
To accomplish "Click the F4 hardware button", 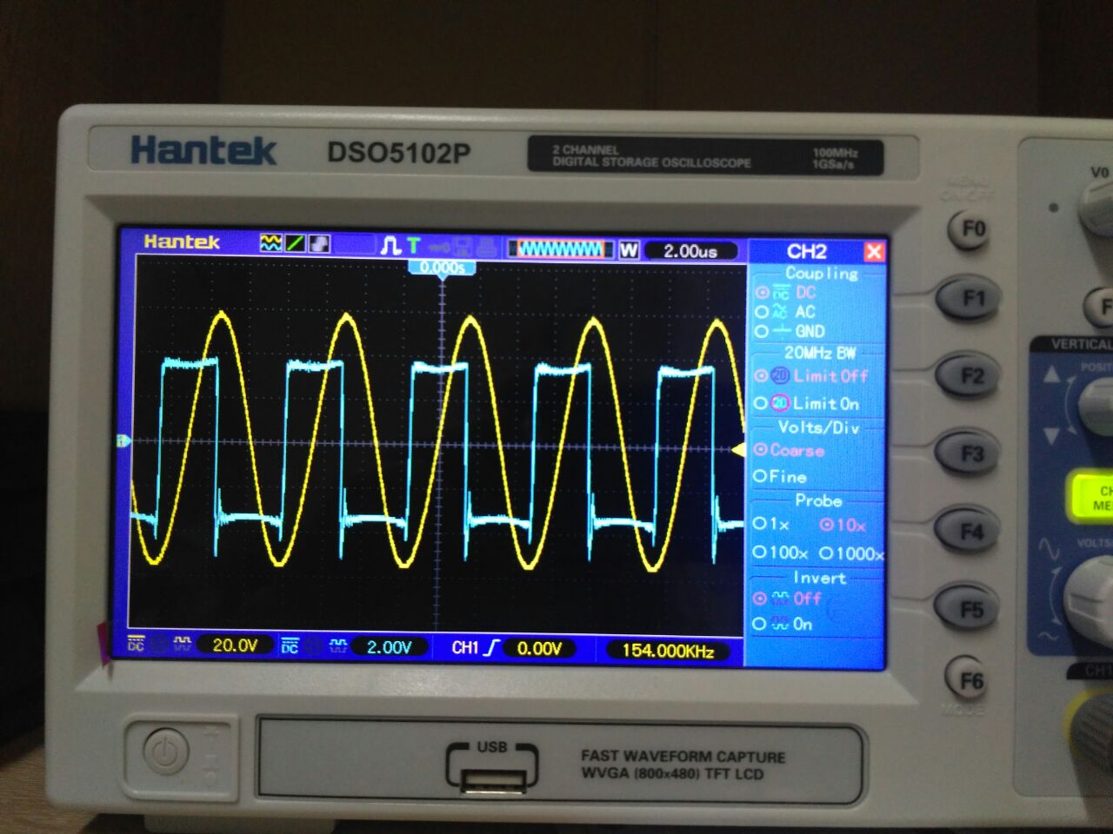I will click(968, 530).
